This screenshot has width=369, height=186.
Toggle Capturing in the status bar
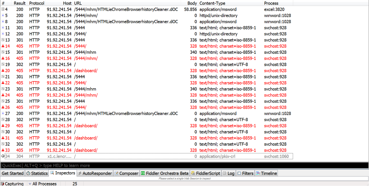coord(13,184)
